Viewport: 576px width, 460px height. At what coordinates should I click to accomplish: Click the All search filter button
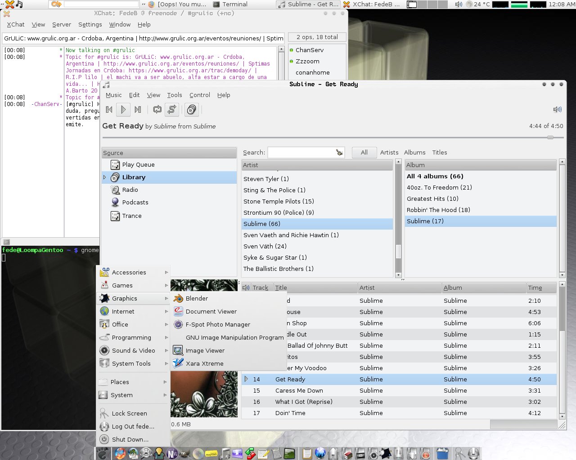364,152
